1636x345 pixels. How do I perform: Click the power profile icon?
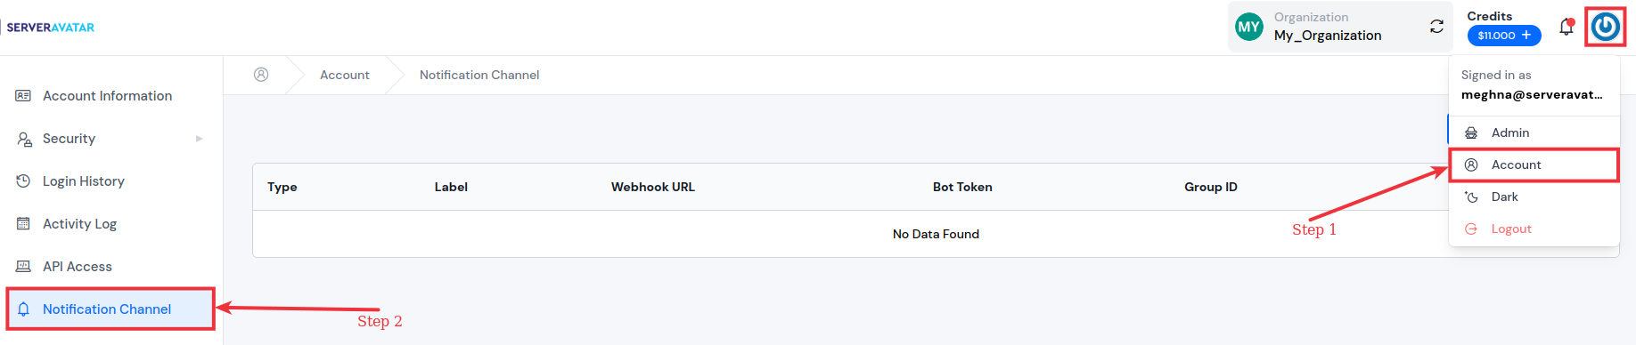[x=1606, y=27]
